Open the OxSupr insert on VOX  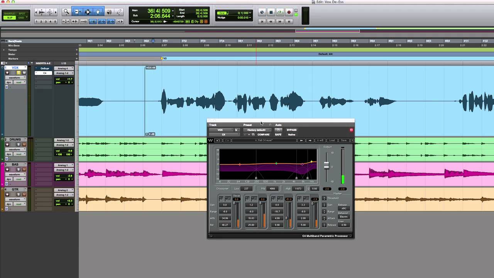[44, 68]
